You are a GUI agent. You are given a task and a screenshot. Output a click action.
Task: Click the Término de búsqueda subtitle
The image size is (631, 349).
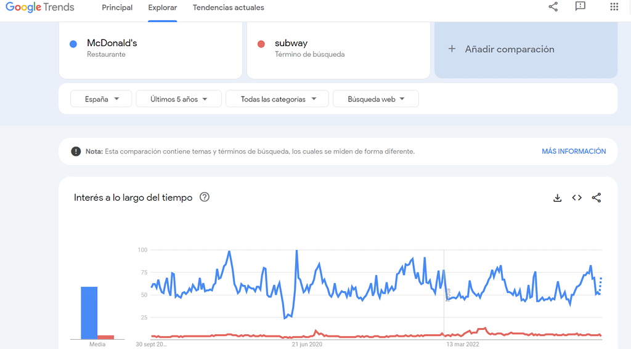tap(310, 54)
